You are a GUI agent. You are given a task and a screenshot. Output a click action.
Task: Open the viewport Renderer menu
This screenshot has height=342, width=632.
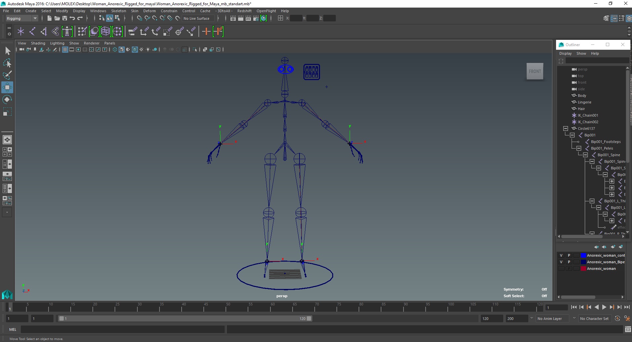(91, 43)
